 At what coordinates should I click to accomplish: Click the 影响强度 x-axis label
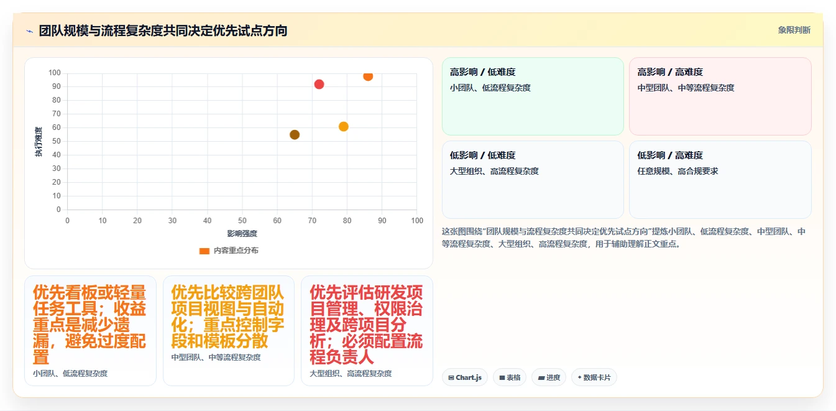(242, 234)
